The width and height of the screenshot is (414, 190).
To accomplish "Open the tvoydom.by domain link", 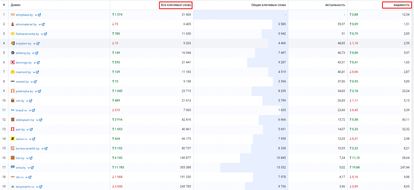I will [23, 43].
